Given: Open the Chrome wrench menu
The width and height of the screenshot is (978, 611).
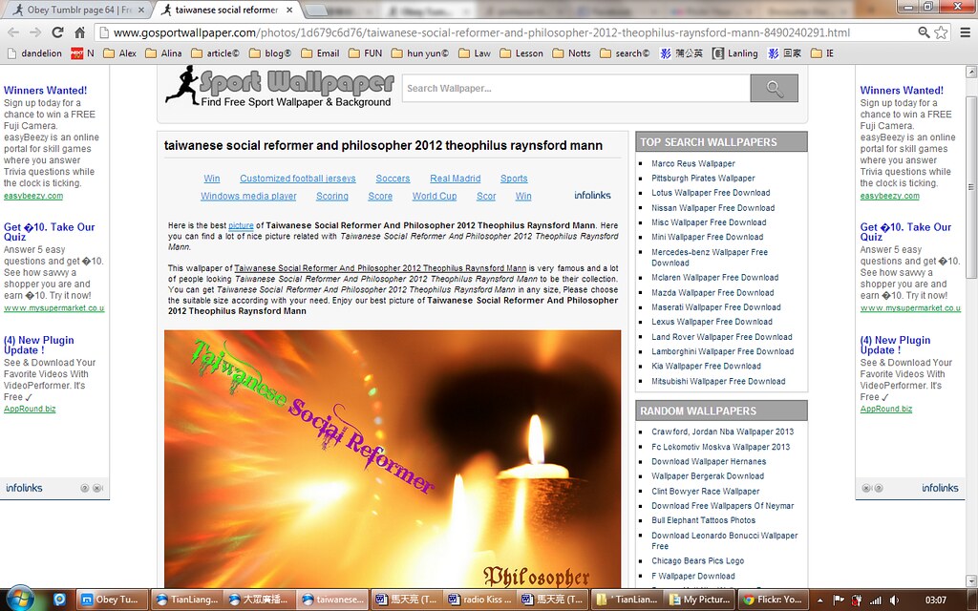Looking at the screenshot, I should pos(963,32).
